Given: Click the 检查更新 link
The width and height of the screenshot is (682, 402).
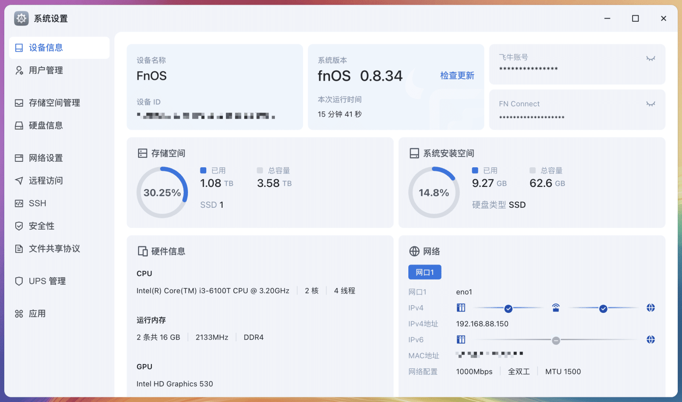Looking at the screenshot, I should tap(457, 76).
